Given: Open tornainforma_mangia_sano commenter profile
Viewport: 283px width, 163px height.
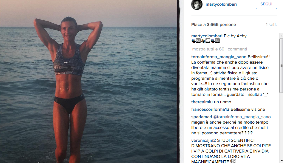Looking at the screenshot, I should point(219,57).
